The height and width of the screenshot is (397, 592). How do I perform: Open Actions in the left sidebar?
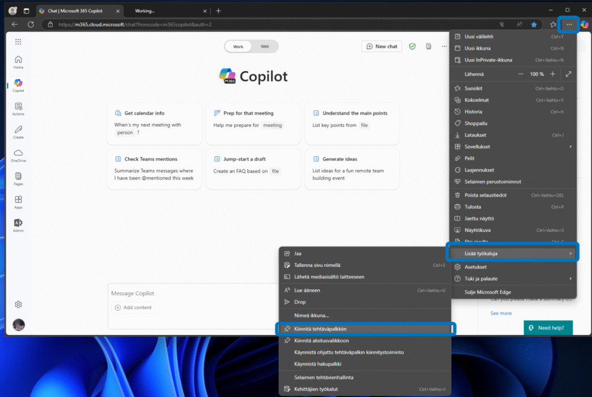coord(18,109)
